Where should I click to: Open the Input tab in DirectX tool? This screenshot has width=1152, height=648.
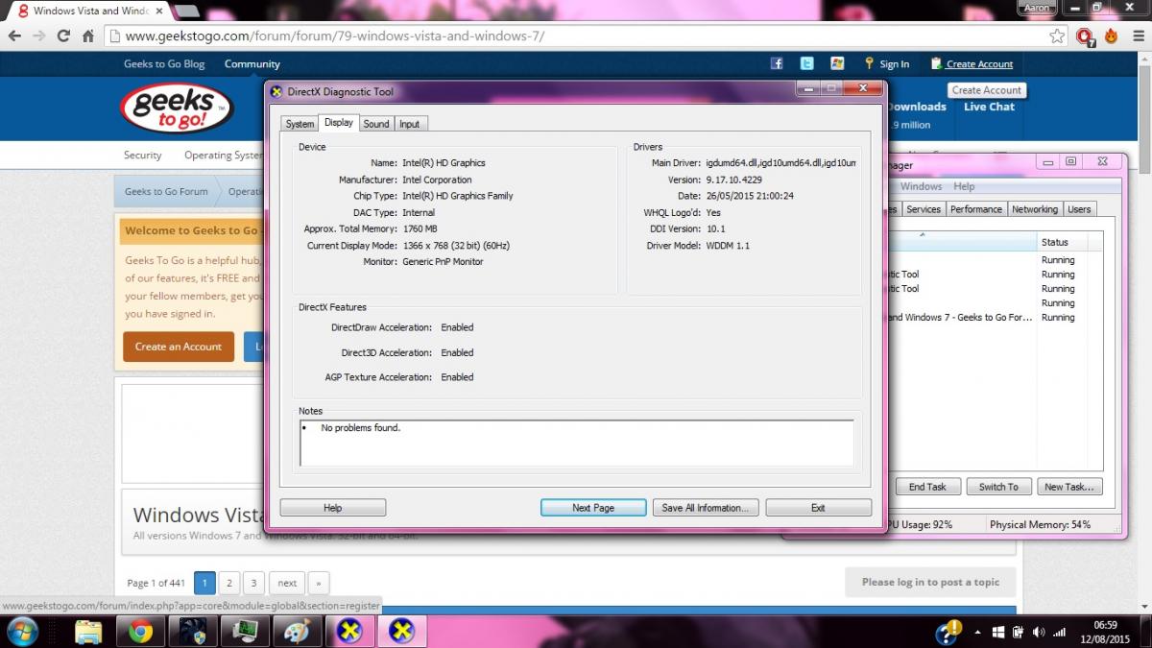(410, 124)
